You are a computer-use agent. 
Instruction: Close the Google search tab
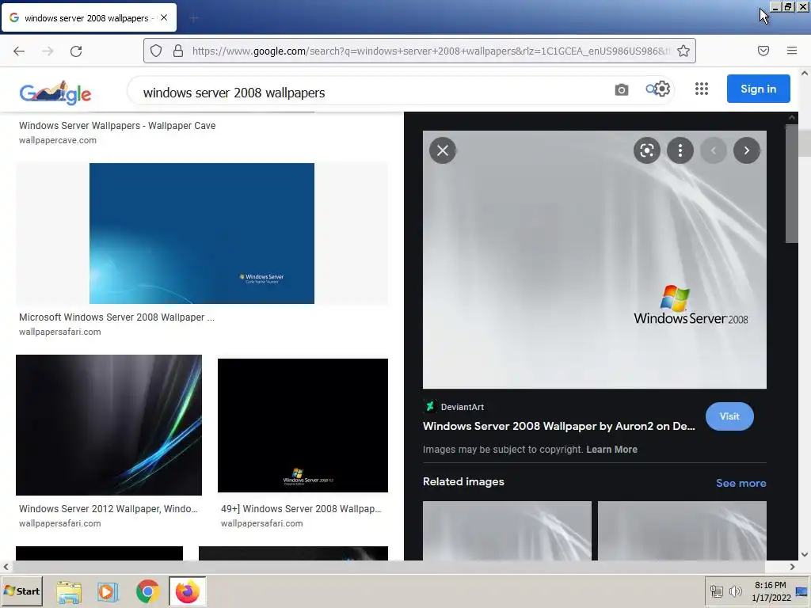[x=164, y=17]
